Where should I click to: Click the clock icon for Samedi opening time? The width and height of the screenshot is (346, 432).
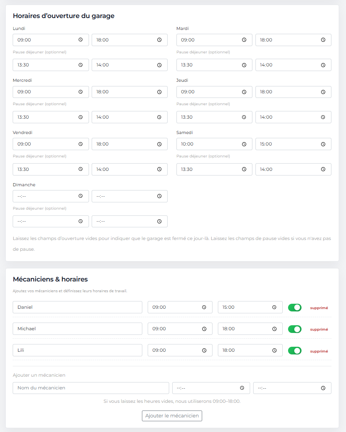coord(244,144)
